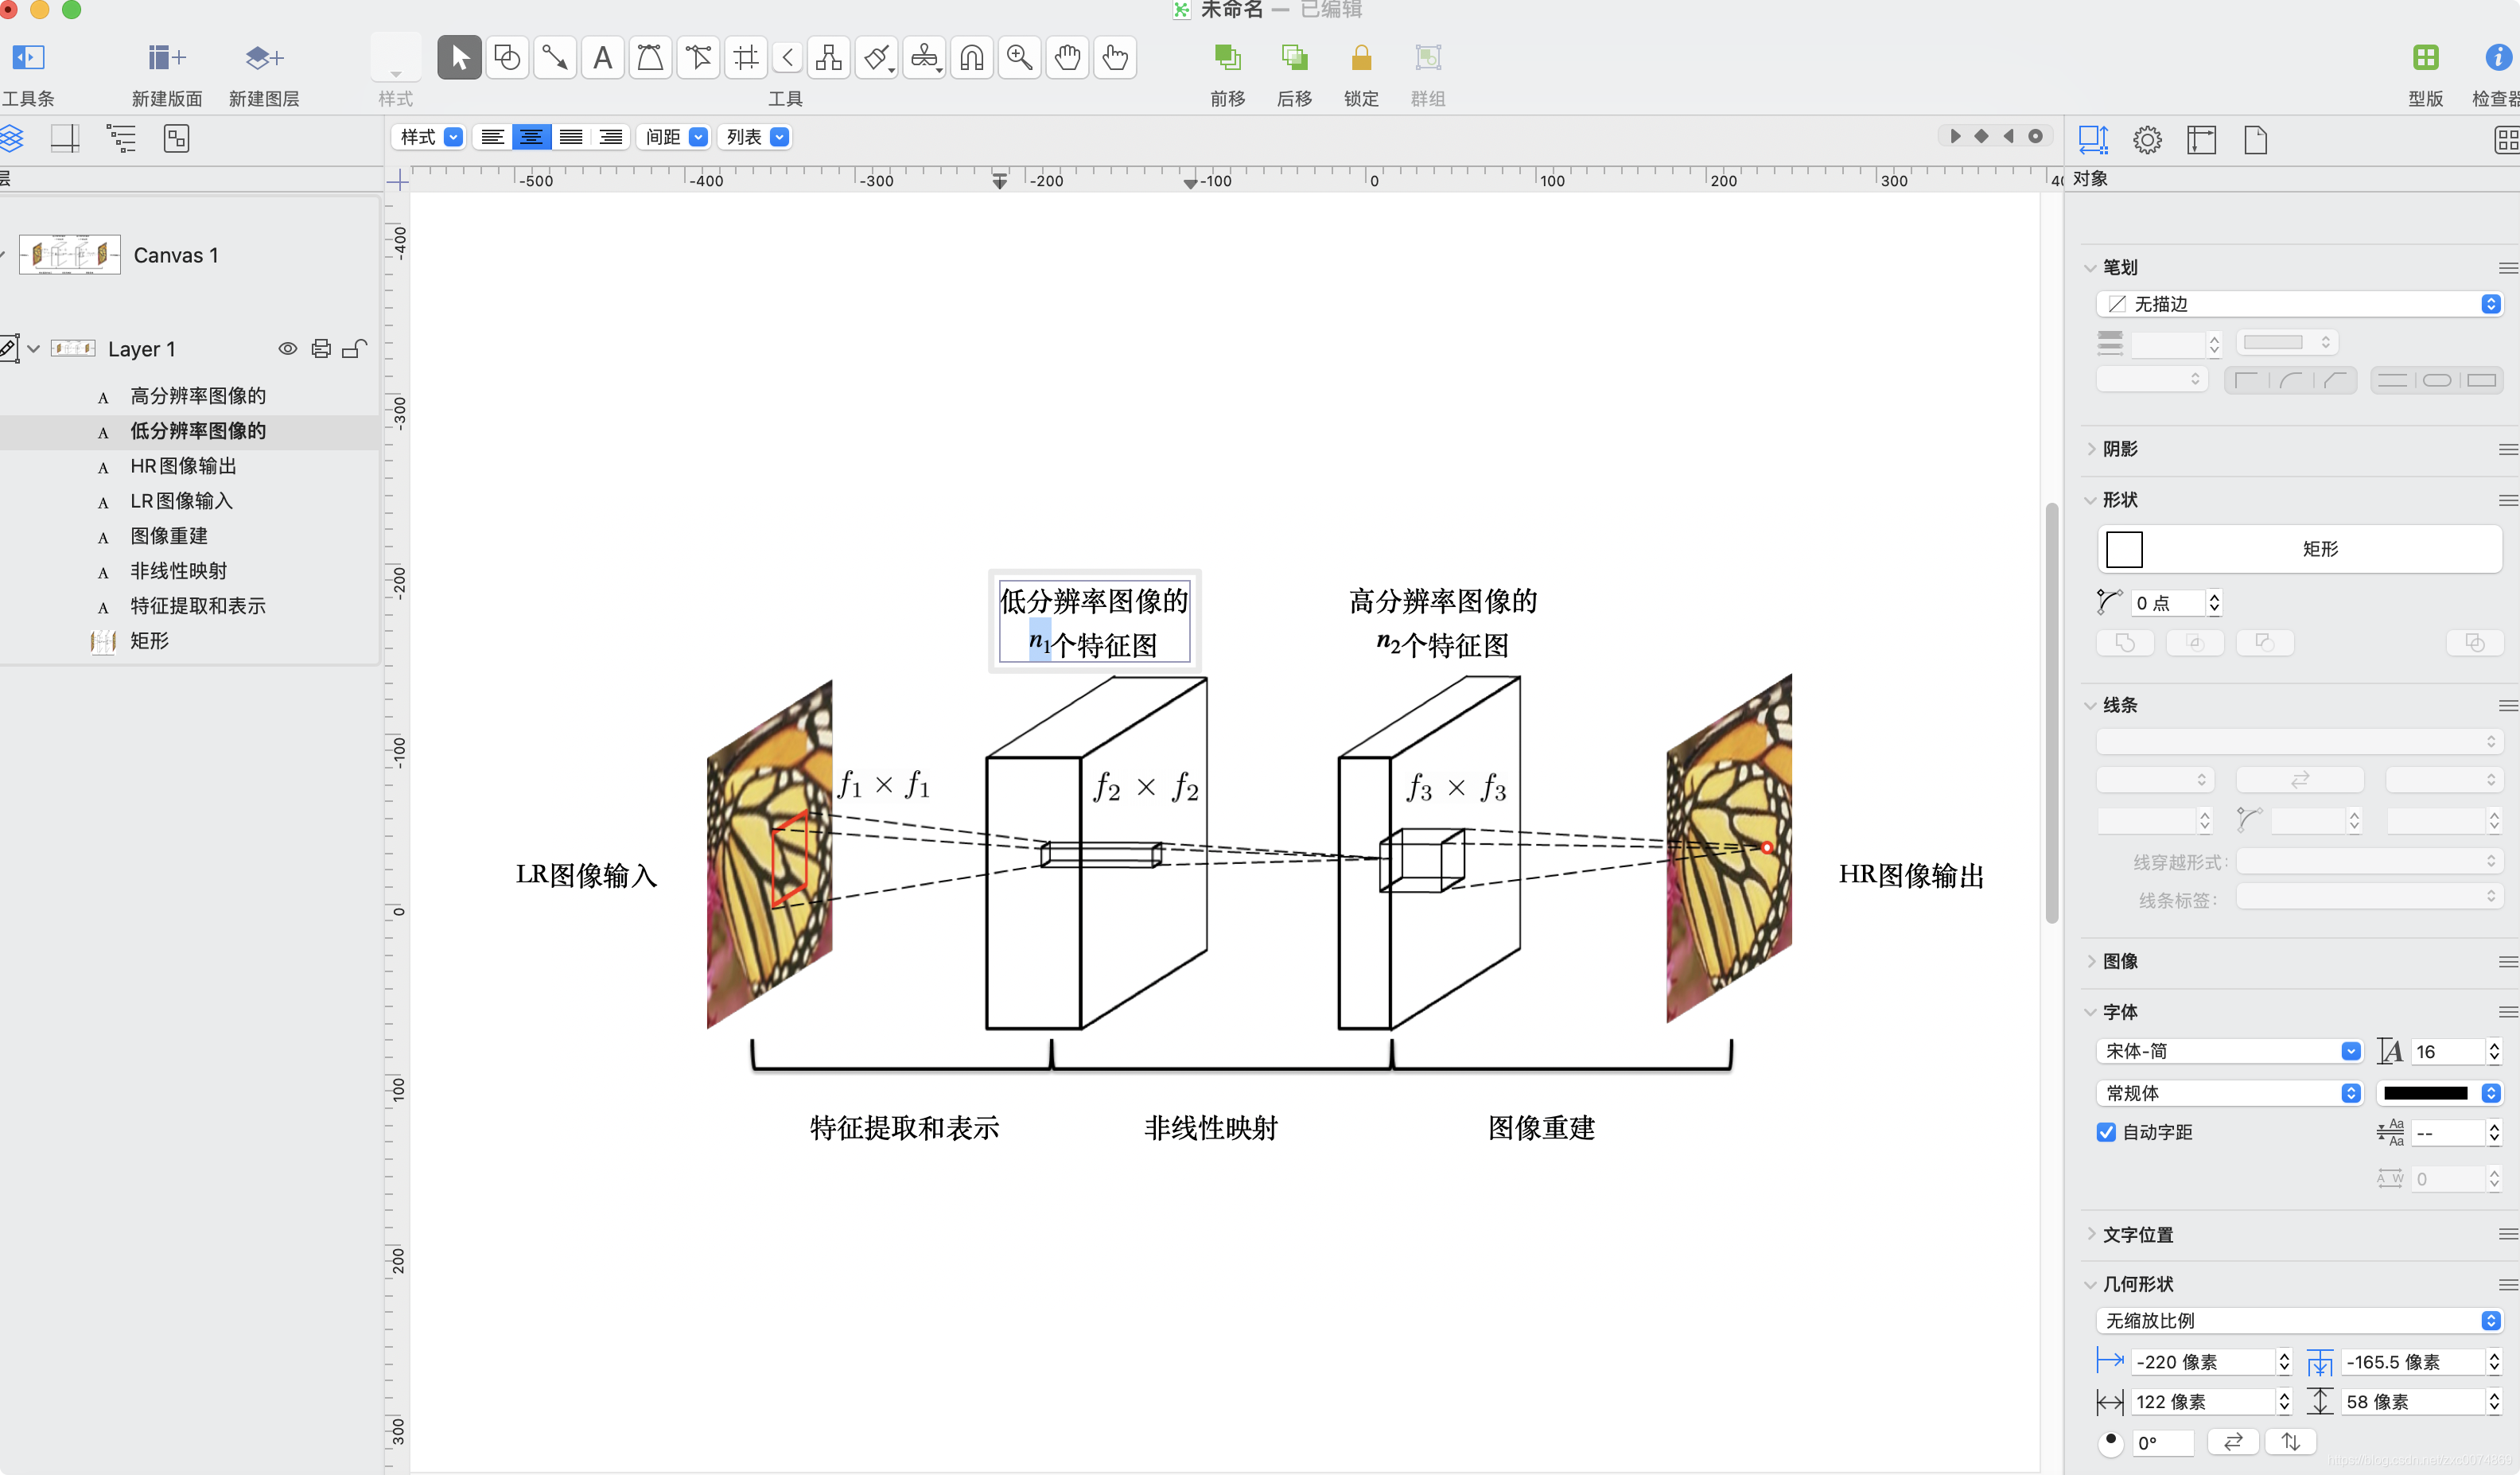Select the Hand pan tool

tap(1067, 58)
